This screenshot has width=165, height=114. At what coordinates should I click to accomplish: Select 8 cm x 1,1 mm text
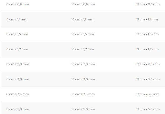point(17,19)
